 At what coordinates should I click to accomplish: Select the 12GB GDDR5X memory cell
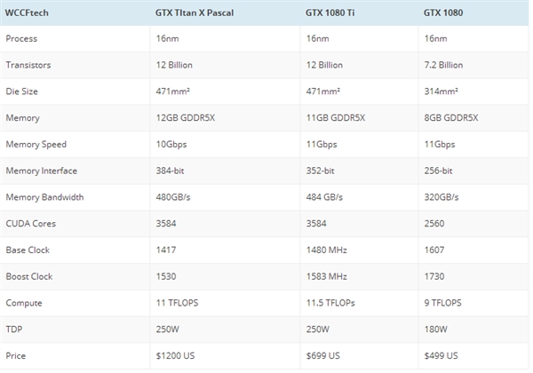point(185,117)
